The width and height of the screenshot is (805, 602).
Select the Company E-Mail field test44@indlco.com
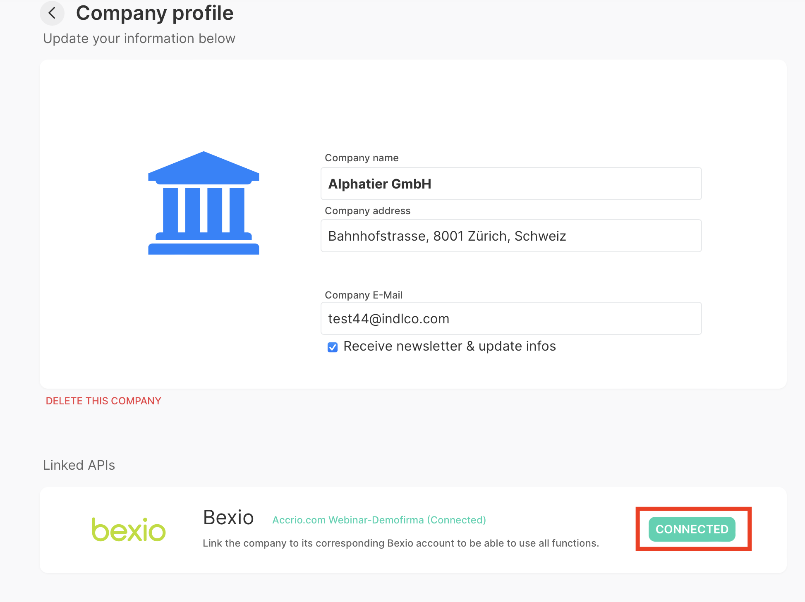tap(510, 318)
